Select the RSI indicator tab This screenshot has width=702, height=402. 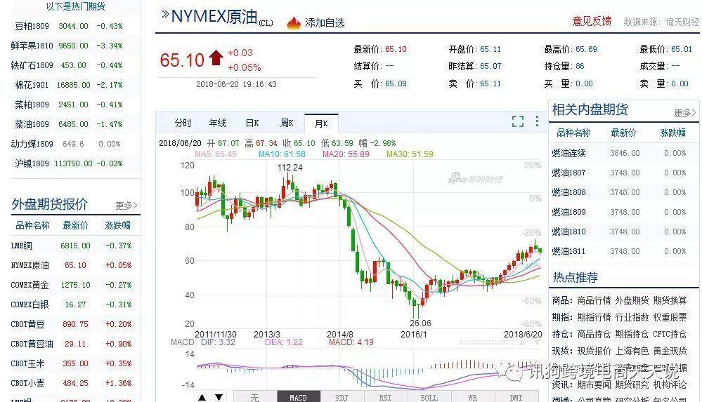[x=386, y=397]
